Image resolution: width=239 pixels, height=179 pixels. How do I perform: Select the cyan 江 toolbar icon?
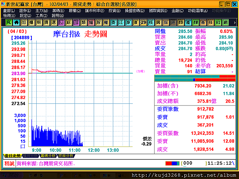tap(121, 23)
